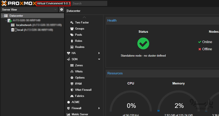The image size is (219, 116).
Task: Click the VNet Firewall shield icon
Action: point(72,90)
